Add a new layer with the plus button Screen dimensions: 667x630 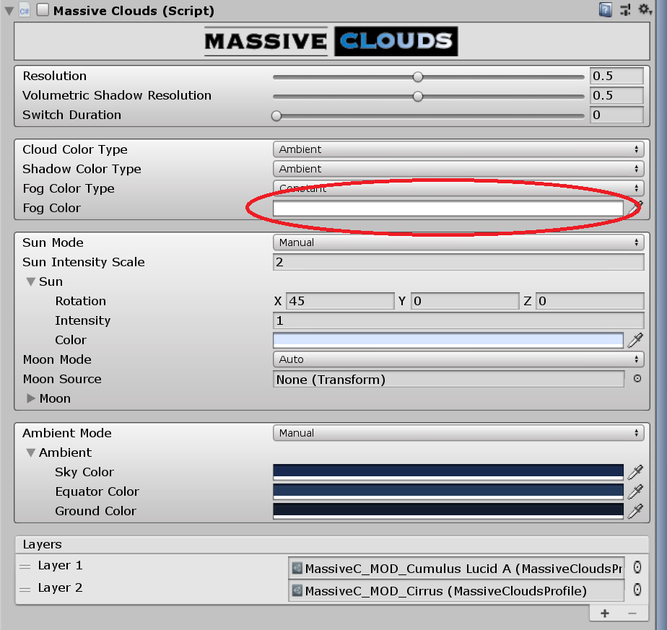pos(605,613)
